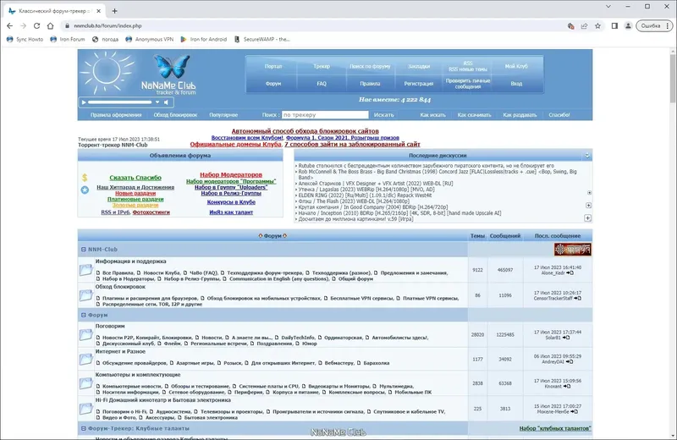Start the header radio player
Image resolution: width=677 pixels, height=440 pixels.
(84, 102)
